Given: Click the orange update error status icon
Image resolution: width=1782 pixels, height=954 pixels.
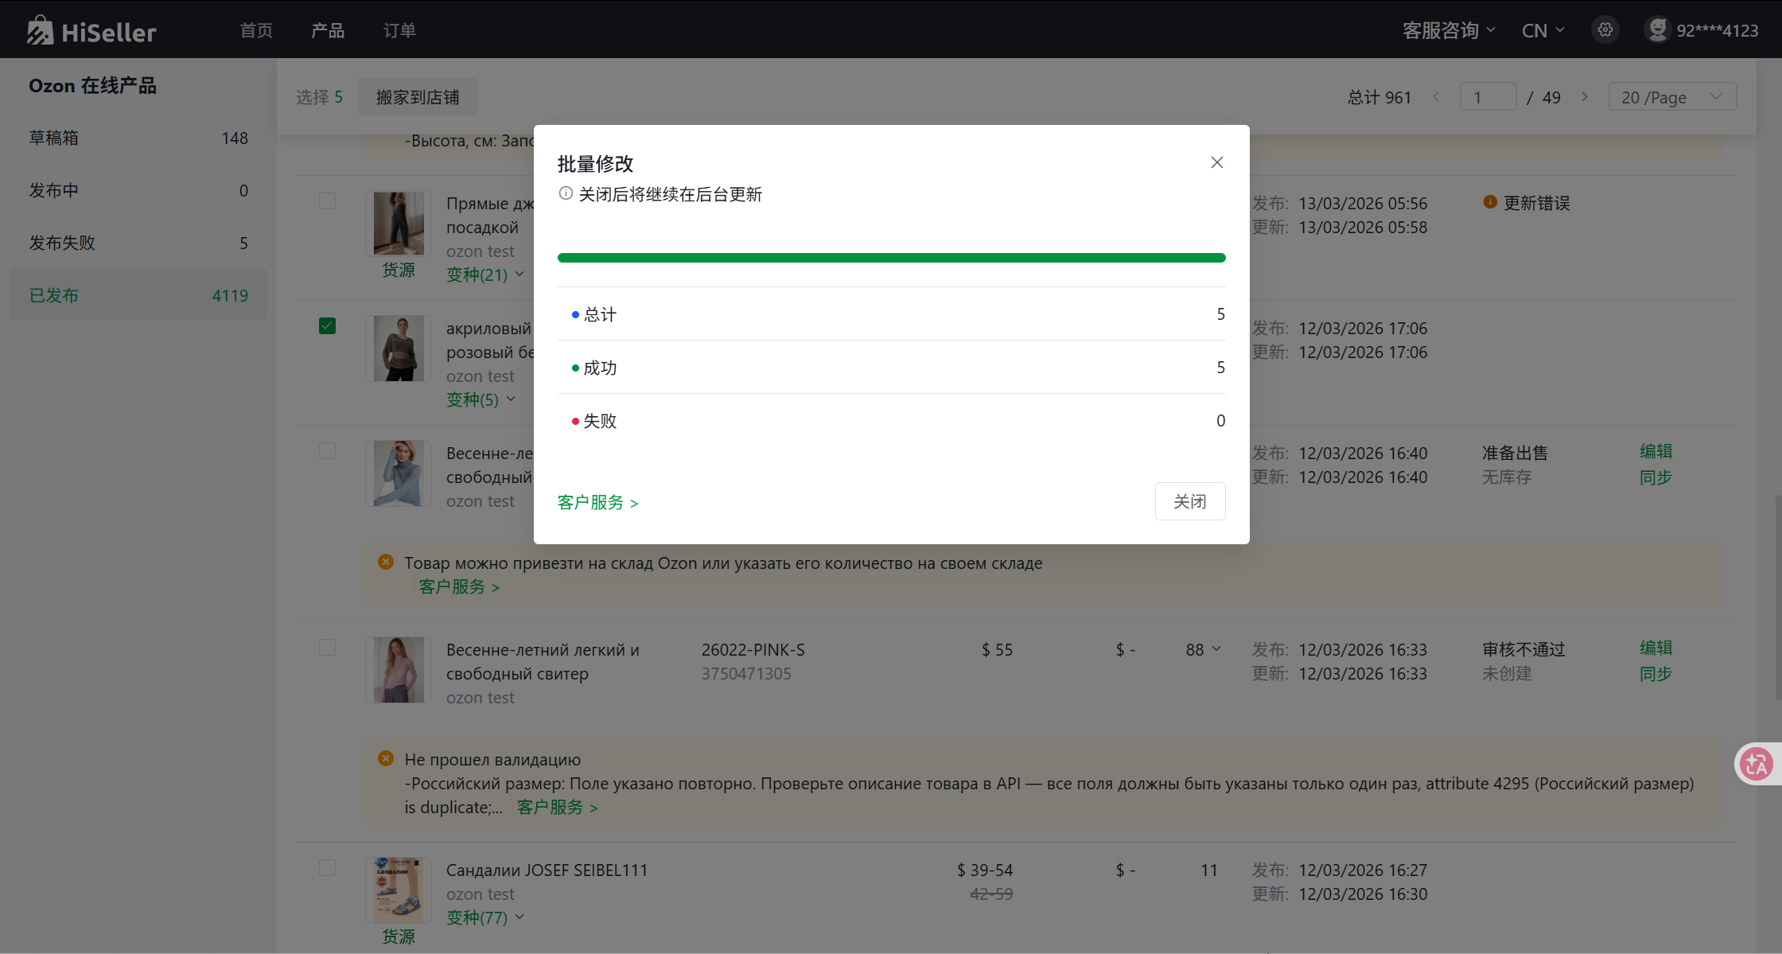Looking at the screenshot, I should tap(1490, 202).
